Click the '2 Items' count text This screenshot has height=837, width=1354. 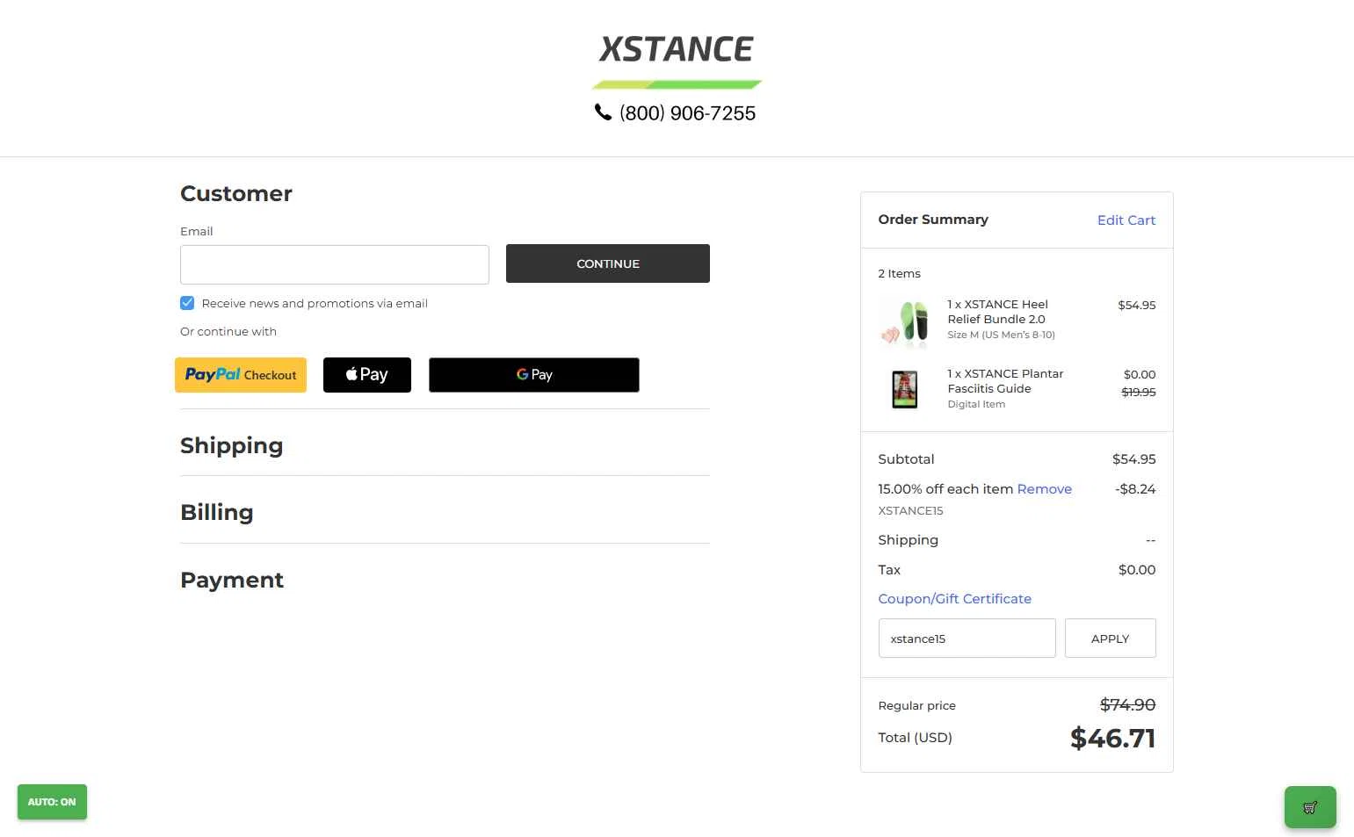point(900,274)
